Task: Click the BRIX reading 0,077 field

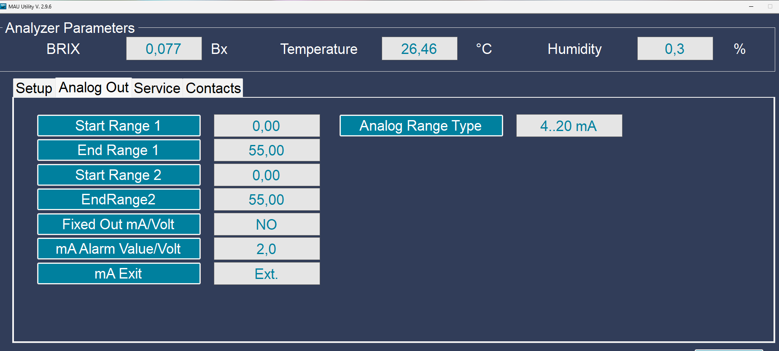Action: click(164, 48)
